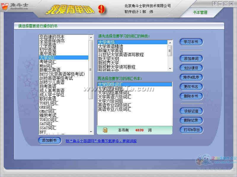The image size is (237, 177).
Task: Select TOEFL词汇 row
Action: pyautogui.click(x=64, y=103)
